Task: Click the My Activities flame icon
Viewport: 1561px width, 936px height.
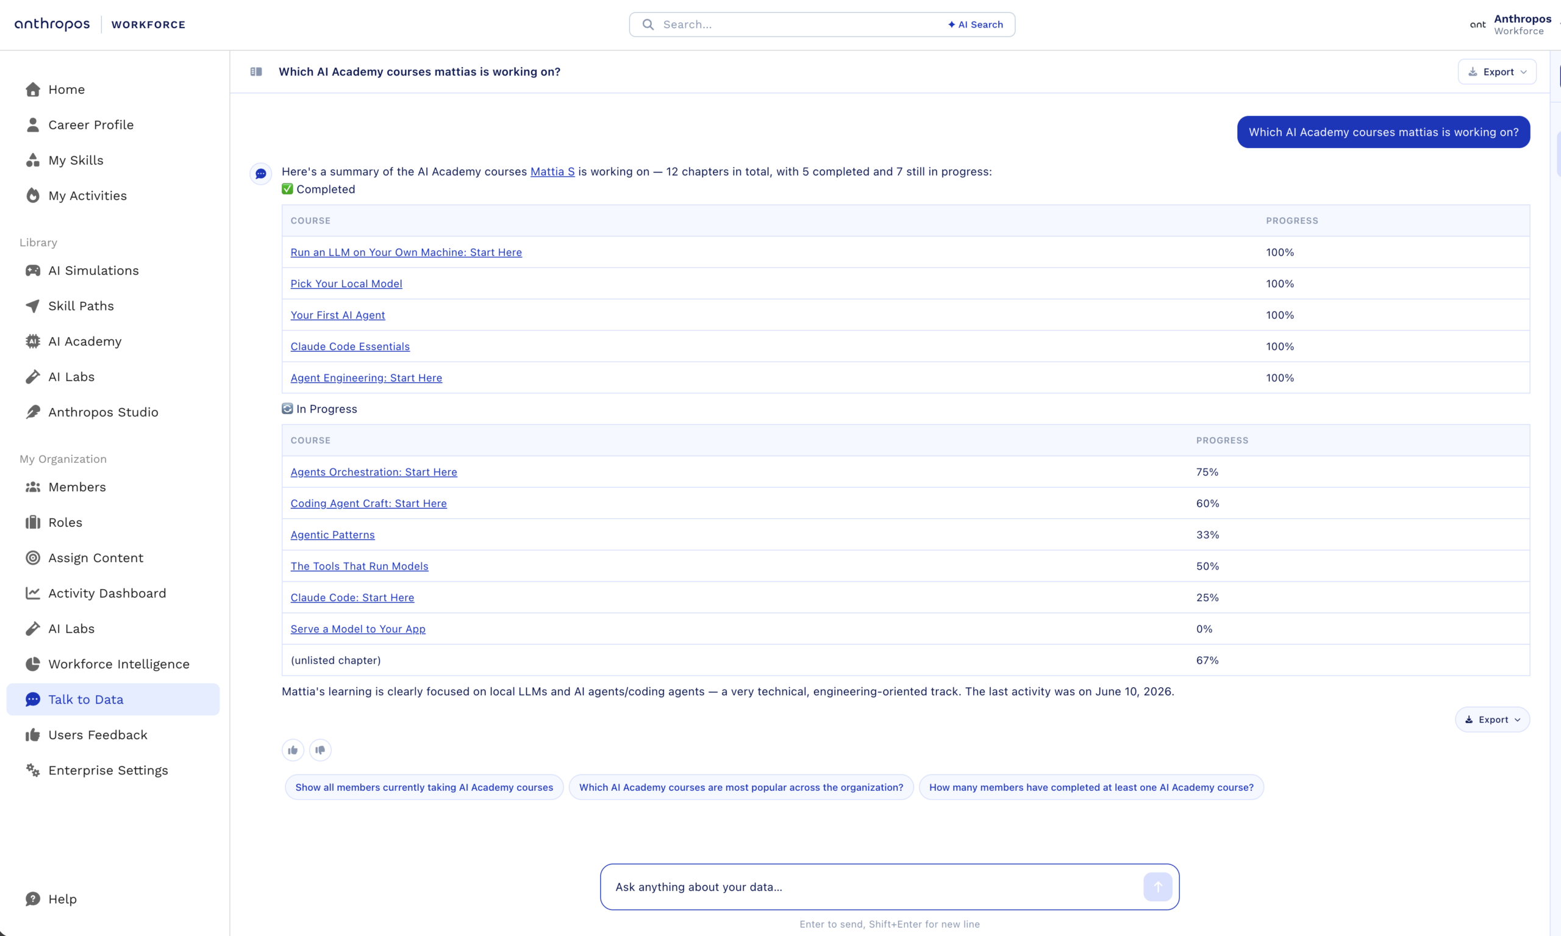Action: 33,196
